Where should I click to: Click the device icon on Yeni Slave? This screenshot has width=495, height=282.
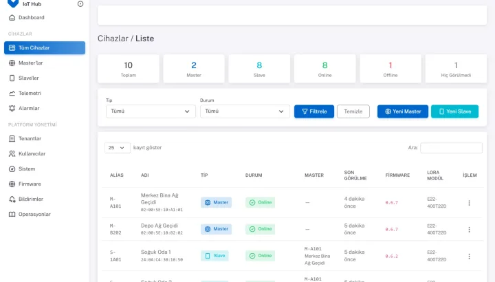pos(441,111)
